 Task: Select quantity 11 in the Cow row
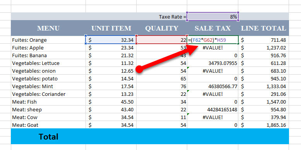point(162,117)
